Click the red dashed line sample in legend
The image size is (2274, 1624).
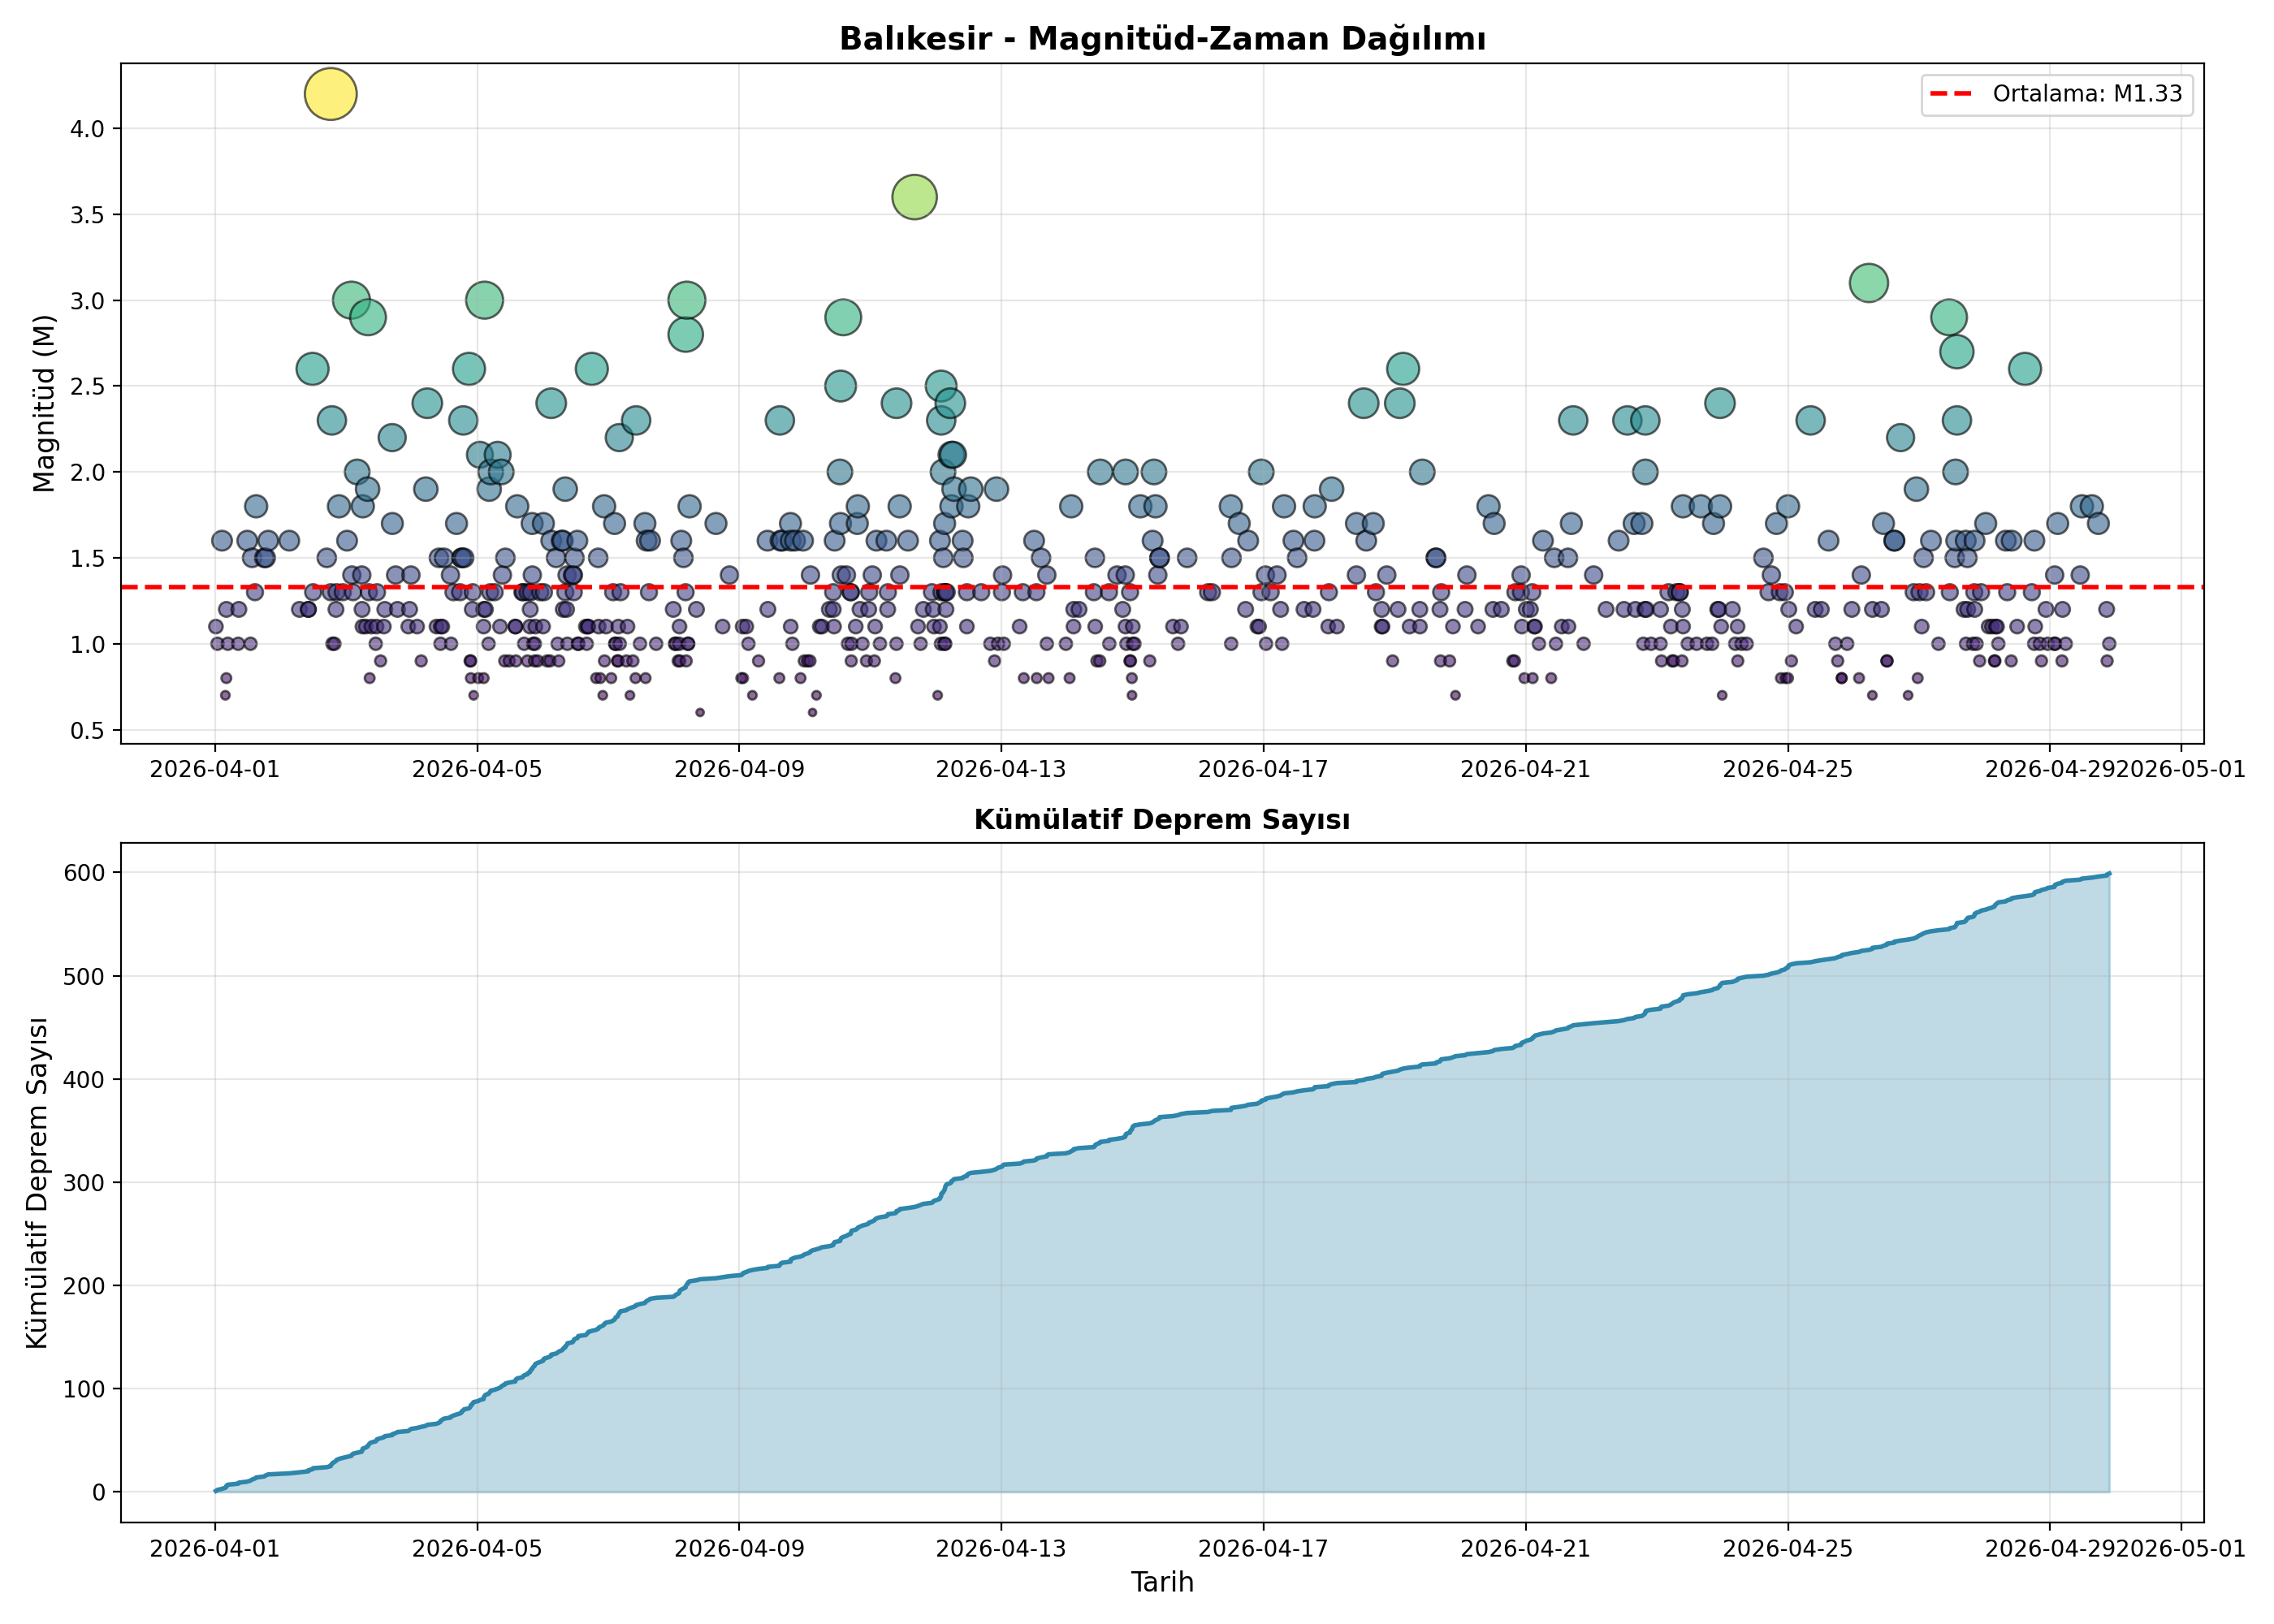click(x=1951, y=94)
